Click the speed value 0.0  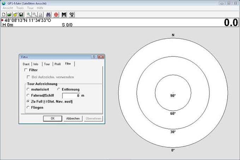pyautogui.click(x=231, y=23)
